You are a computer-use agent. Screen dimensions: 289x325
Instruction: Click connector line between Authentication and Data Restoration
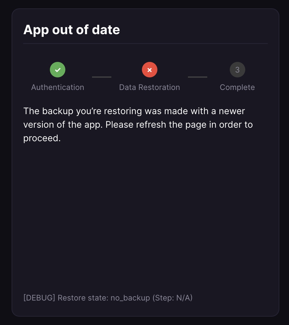click(x=102, y=77)
